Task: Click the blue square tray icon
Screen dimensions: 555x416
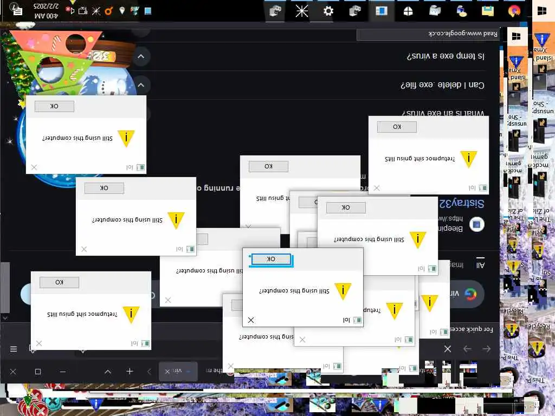Action: [148, 11]
